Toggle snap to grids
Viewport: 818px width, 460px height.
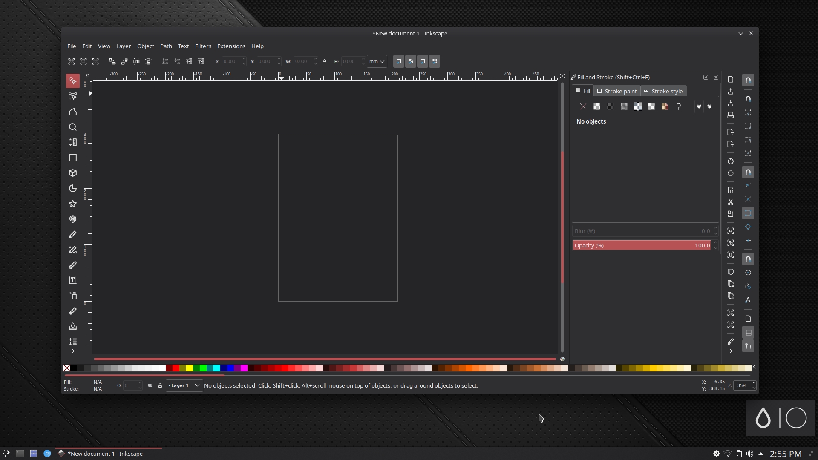(748, 333)
